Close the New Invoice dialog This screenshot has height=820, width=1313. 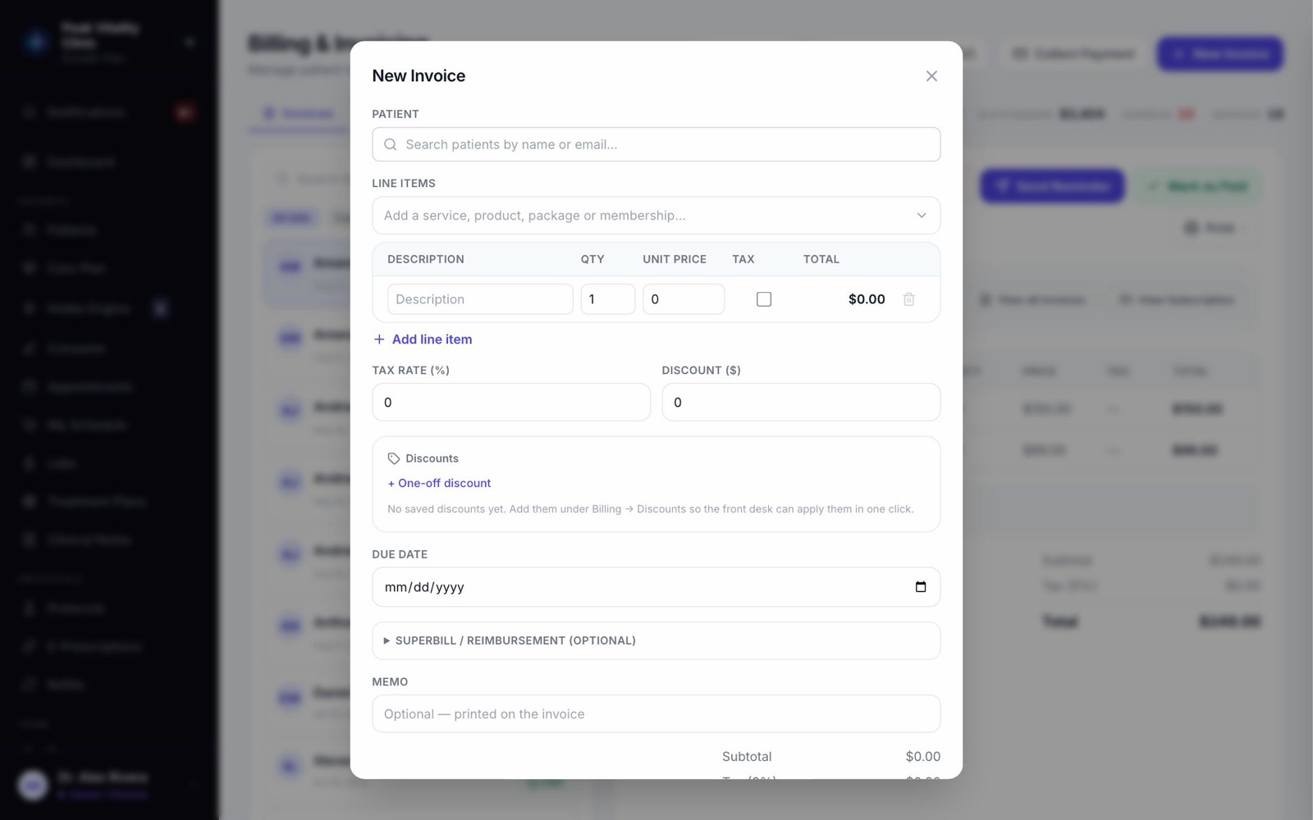(931, 76)
